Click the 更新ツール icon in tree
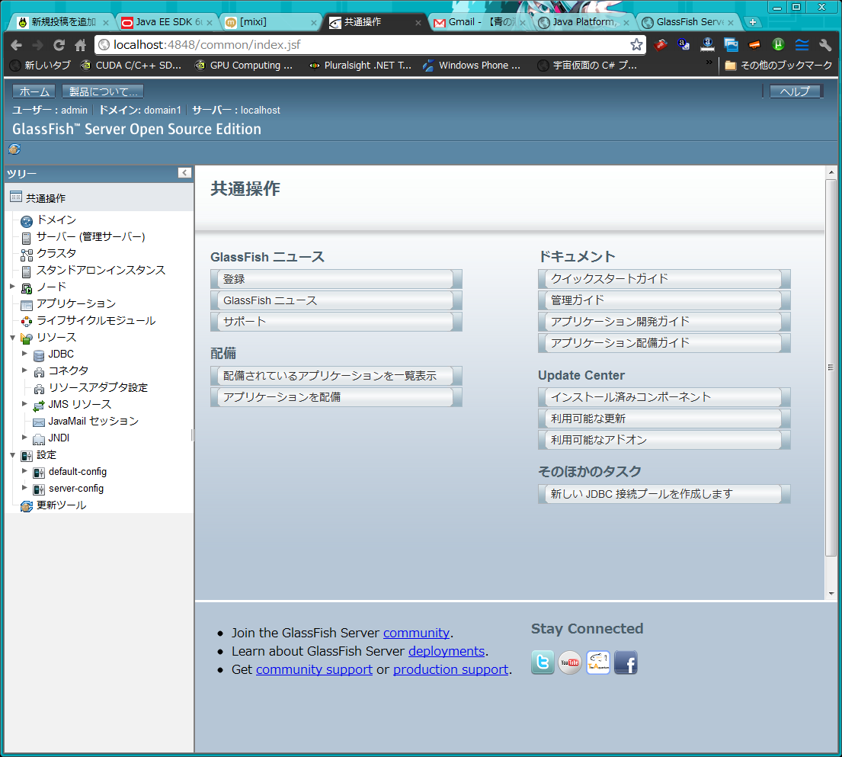This screenshot has height=757, width=842. pyautogui.click(x=27, y=506)
